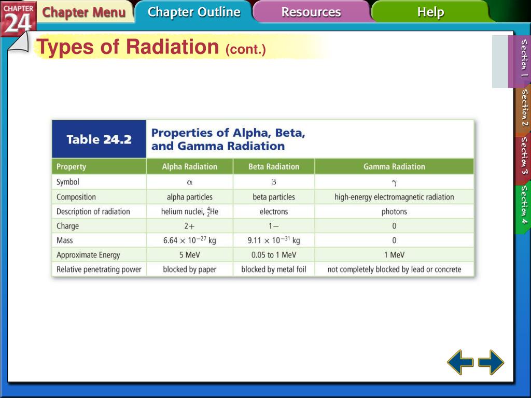Jump to Section 4 side tab

point(524,205)
